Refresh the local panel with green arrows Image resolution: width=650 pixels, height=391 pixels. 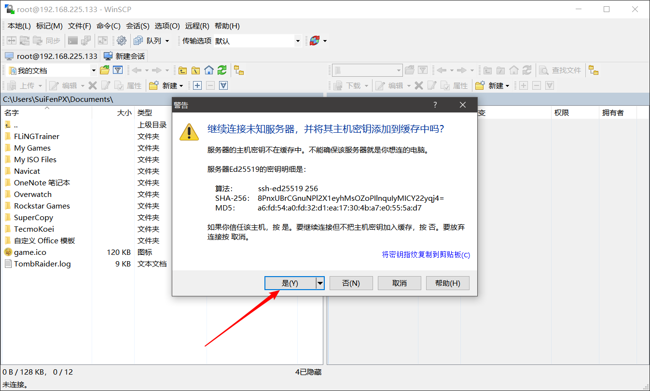(222, 70)
